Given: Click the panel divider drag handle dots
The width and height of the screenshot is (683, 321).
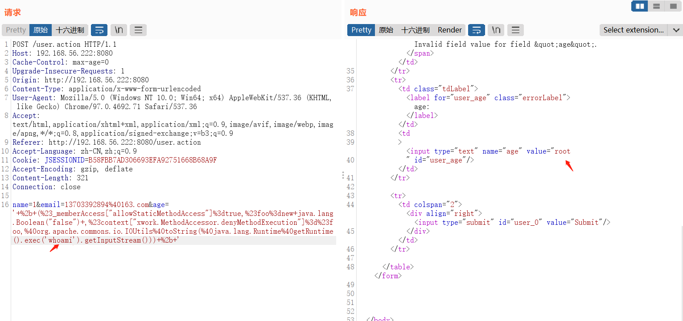Looking at the screenshot, I should click(x=342, y=175).
